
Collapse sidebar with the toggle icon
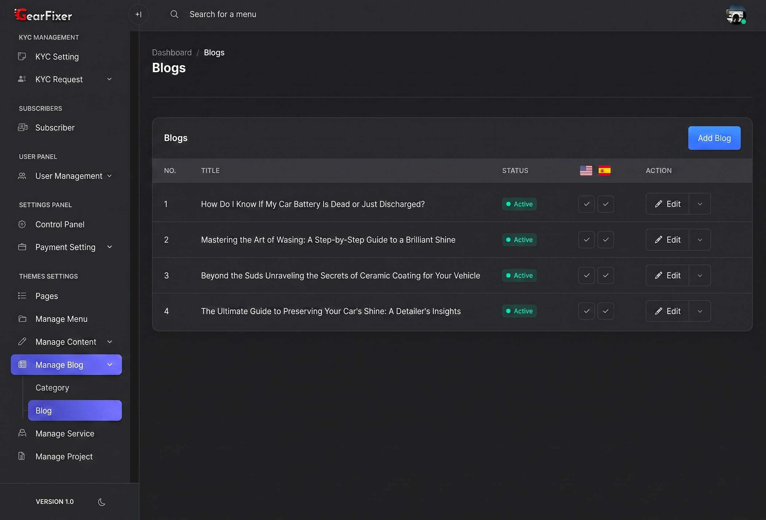[138, 14]
